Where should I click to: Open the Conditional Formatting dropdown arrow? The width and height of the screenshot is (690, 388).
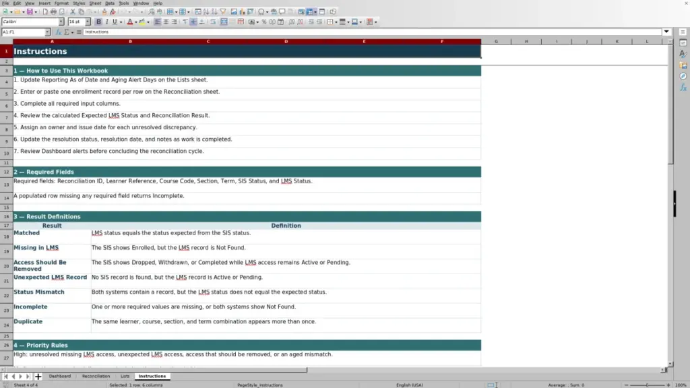[x=375, y=22]
